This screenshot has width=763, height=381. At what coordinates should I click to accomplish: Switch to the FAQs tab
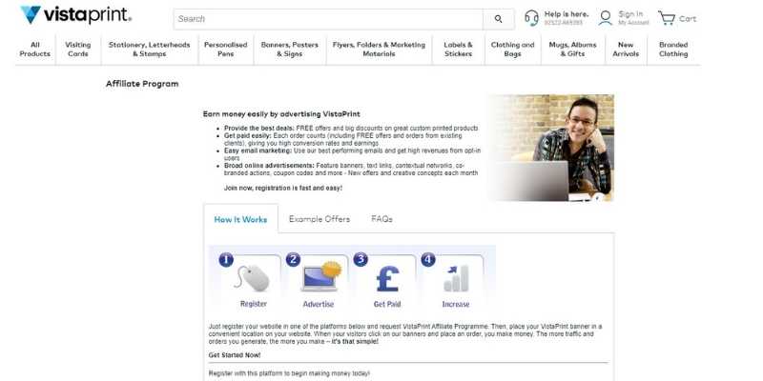pos(381,219)
